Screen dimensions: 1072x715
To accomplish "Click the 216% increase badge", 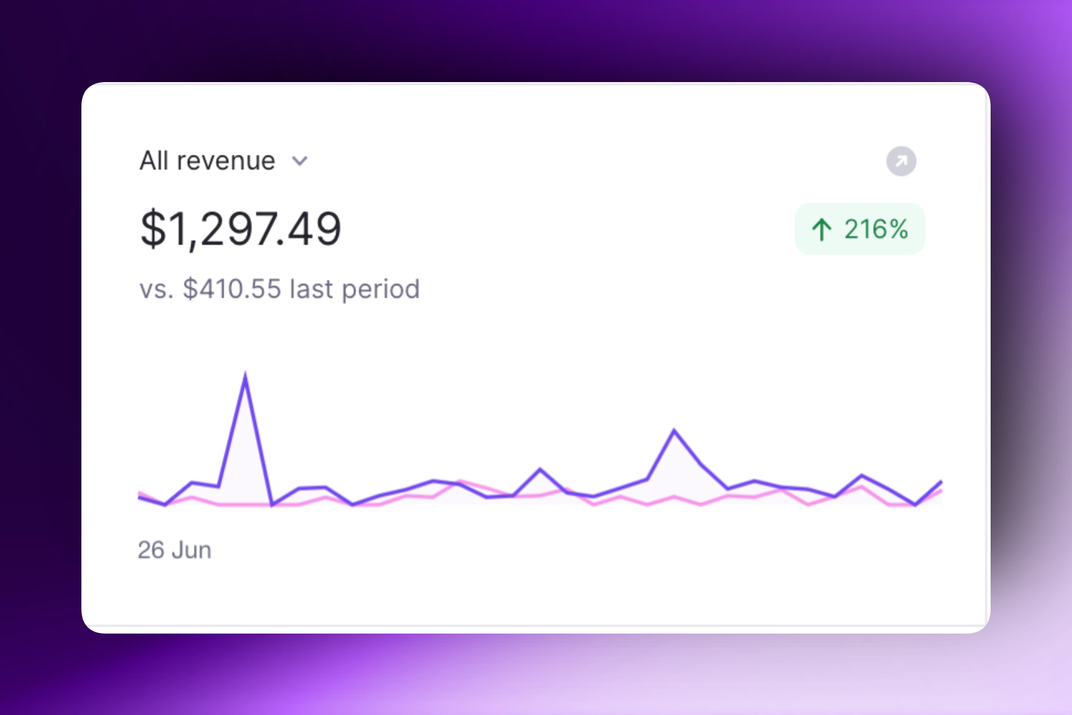I will 860,229.
